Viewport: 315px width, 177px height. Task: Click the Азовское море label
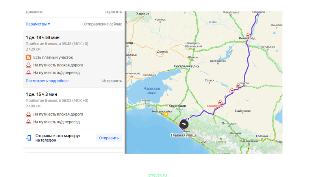tap(152, 90)
